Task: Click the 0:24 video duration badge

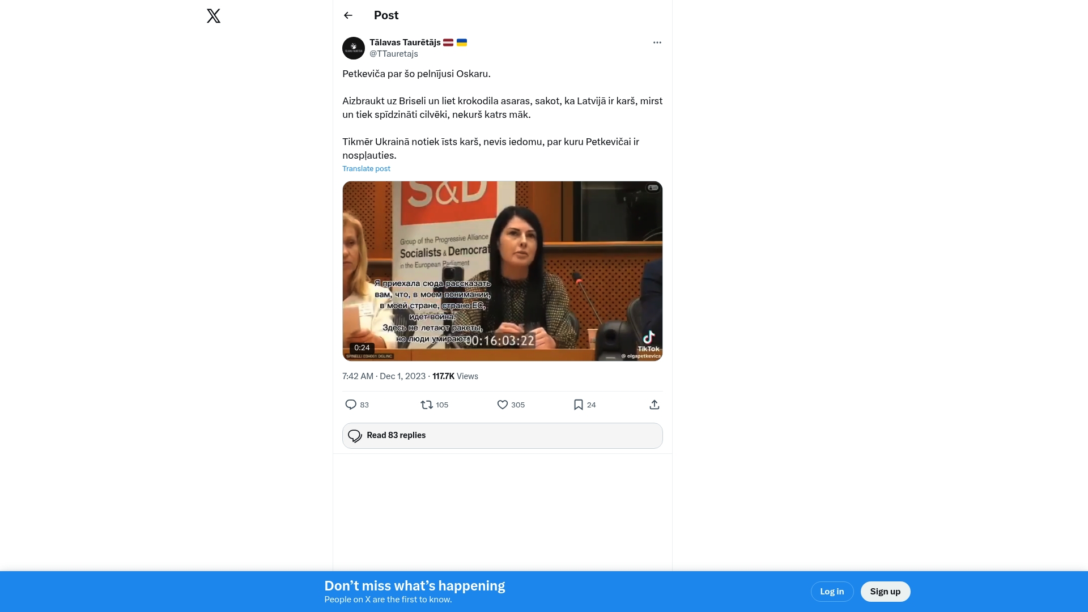Action: click(362, 348)
